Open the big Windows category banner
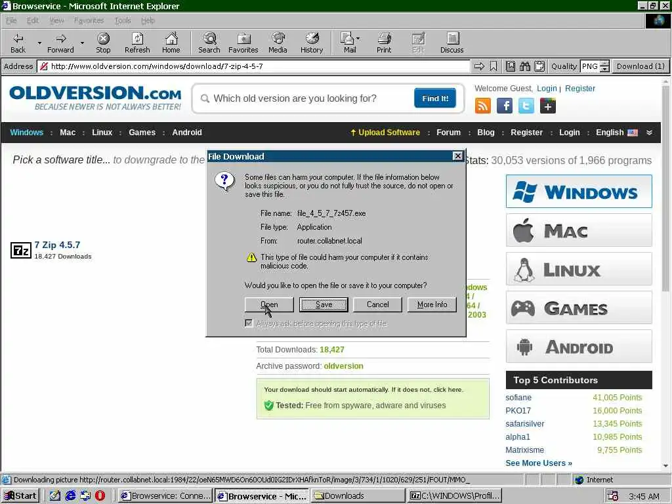The image size is (672, 504). point(579,191)
